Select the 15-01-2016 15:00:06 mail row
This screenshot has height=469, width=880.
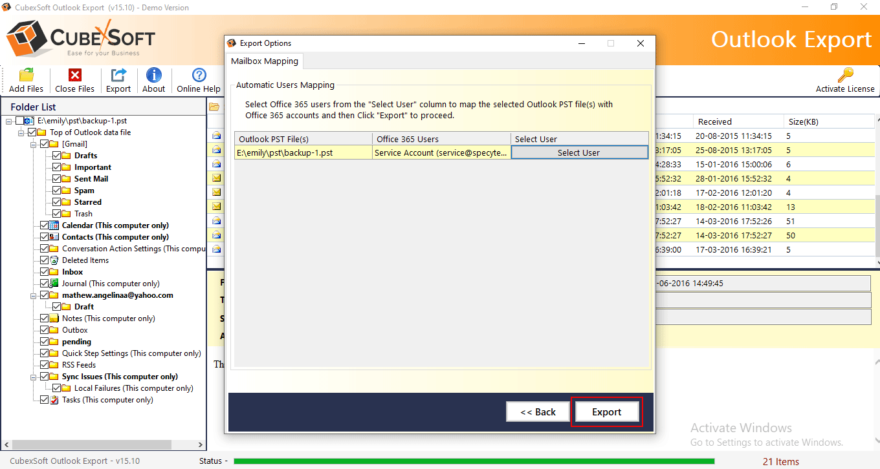pyautogui.click(x=764, y=164)
